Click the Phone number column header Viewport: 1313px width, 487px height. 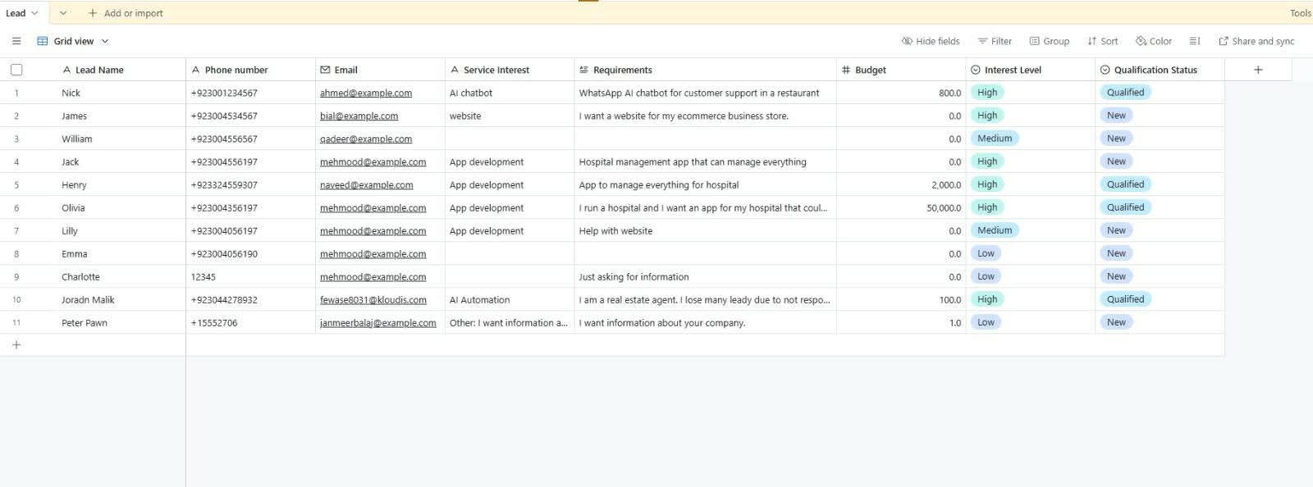pos(250,70)
